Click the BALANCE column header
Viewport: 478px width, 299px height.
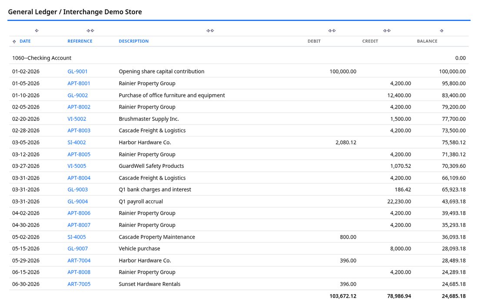tap(427, 41)
